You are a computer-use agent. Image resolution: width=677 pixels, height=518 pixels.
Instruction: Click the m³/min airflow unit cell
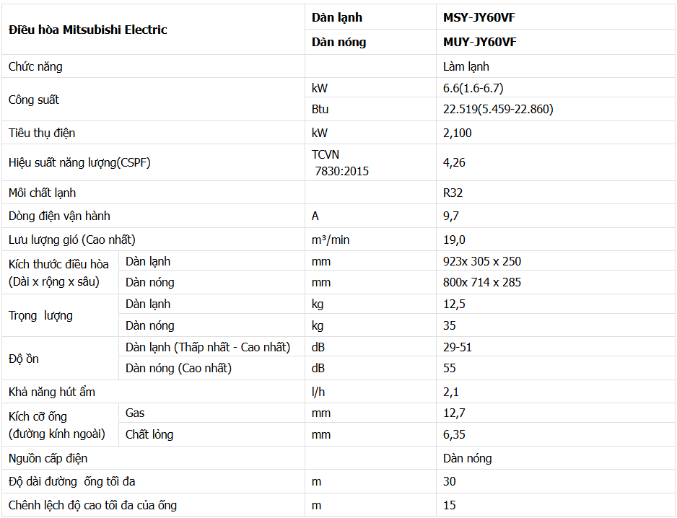331,240
